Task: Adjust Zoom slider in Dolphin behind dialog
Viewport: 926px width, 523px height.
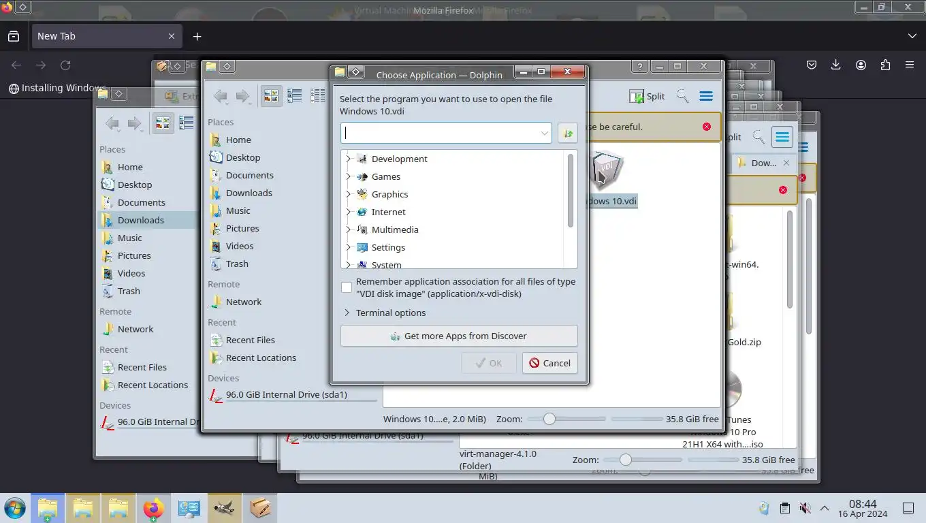Action: 566,419
